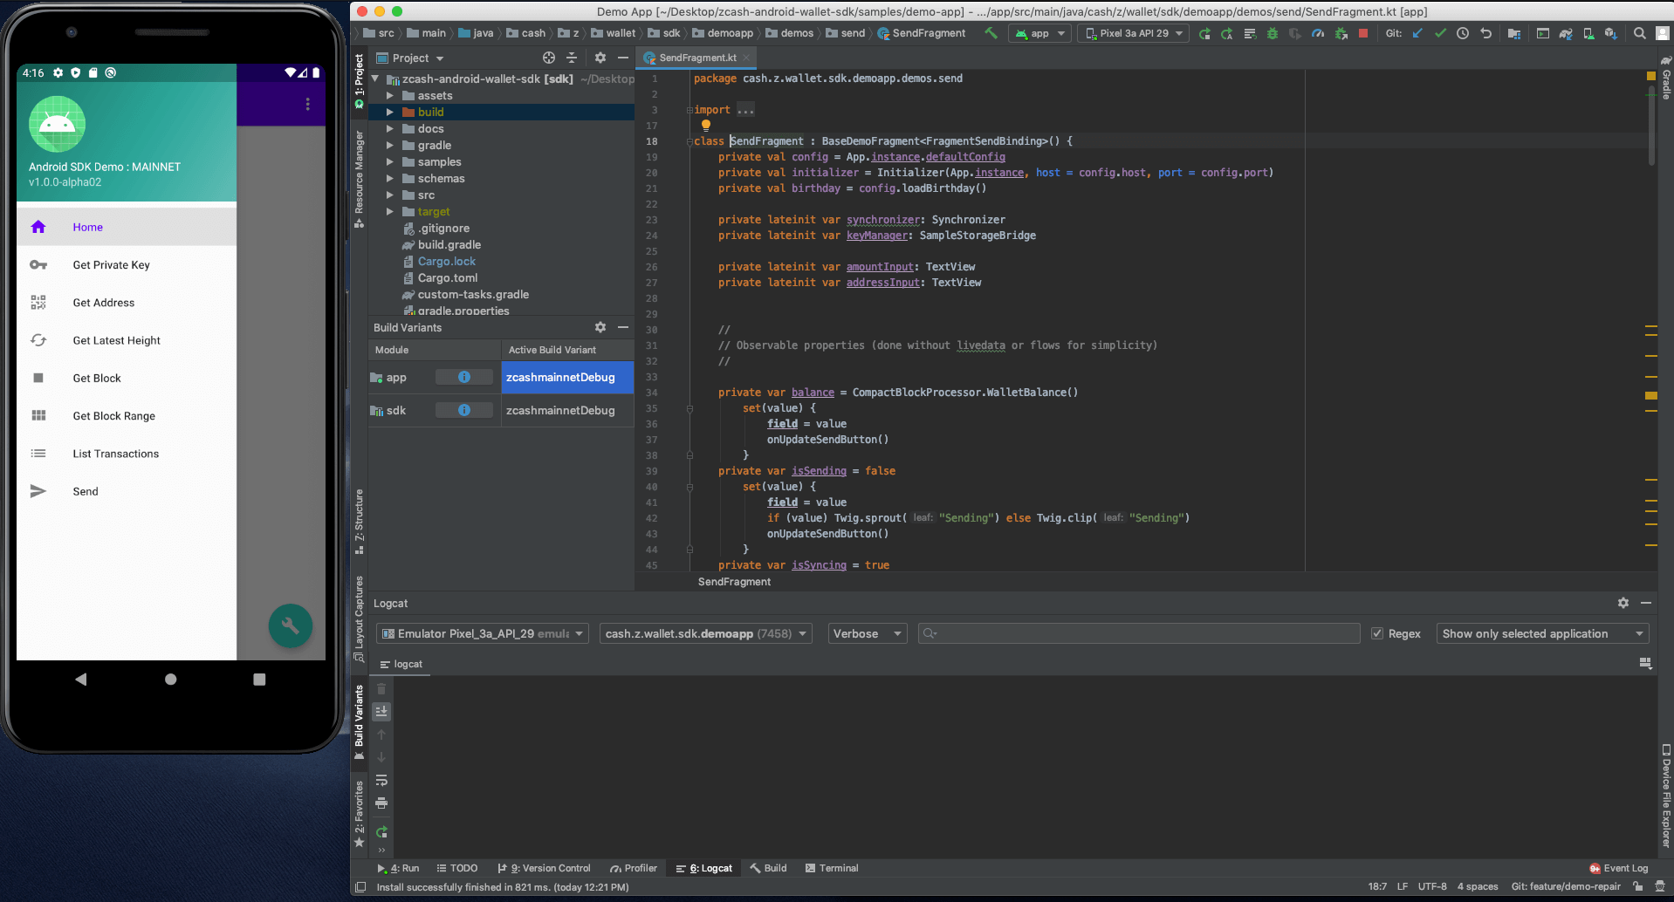
Task: Open the Pixel 3a API 29 device dropdown
Action: point(1133,33)
